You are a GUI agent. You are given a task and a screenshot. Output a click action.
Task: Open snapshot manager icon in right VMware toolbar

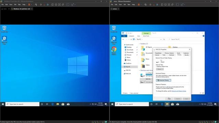tap(157, 4)
